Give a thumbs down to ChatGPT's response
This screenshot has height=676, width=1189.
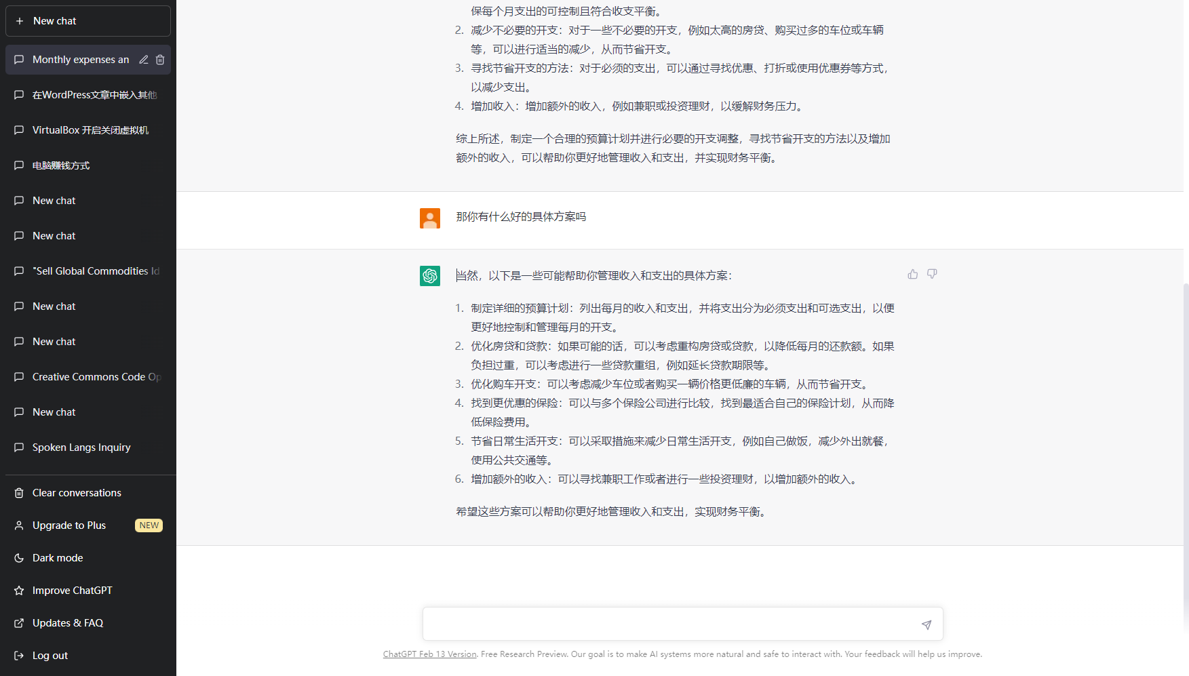(932, 274)
